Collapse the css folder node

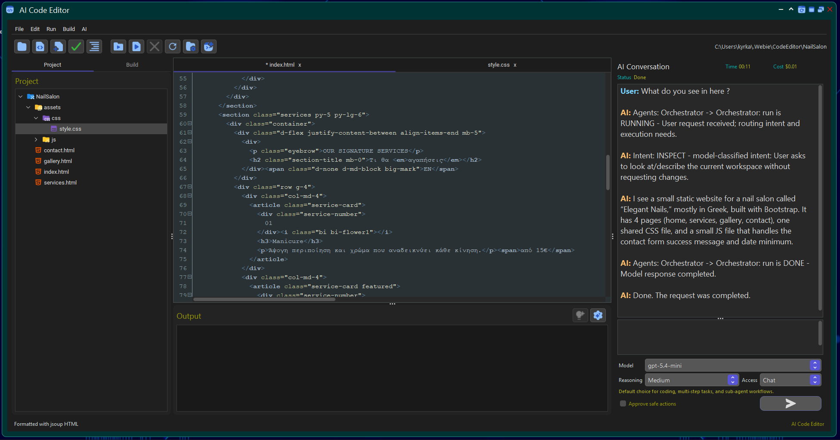coord(36,118)
